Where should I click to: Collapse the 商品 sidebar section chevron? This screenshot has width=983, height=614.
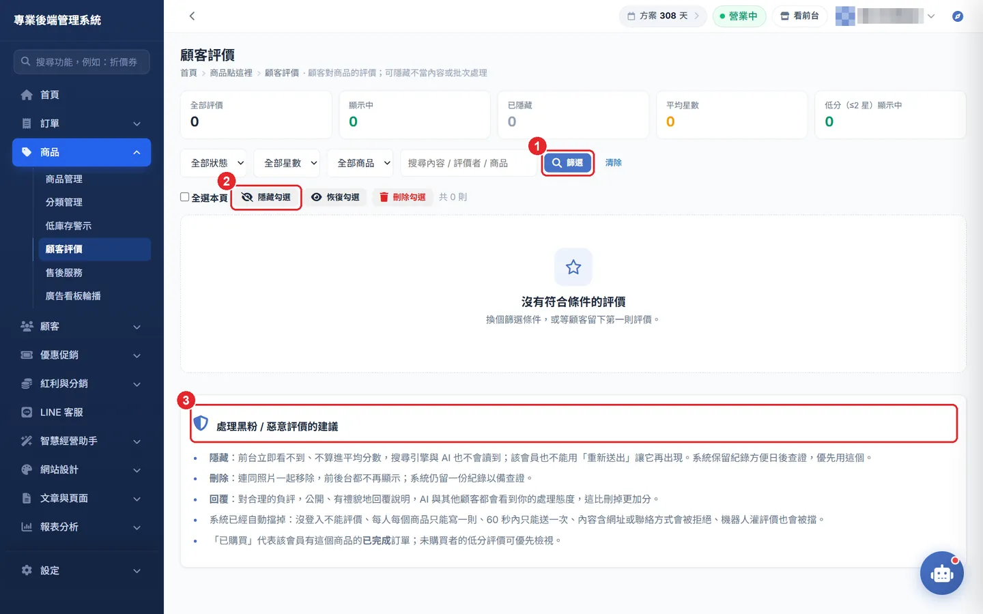tap(137, 152)
